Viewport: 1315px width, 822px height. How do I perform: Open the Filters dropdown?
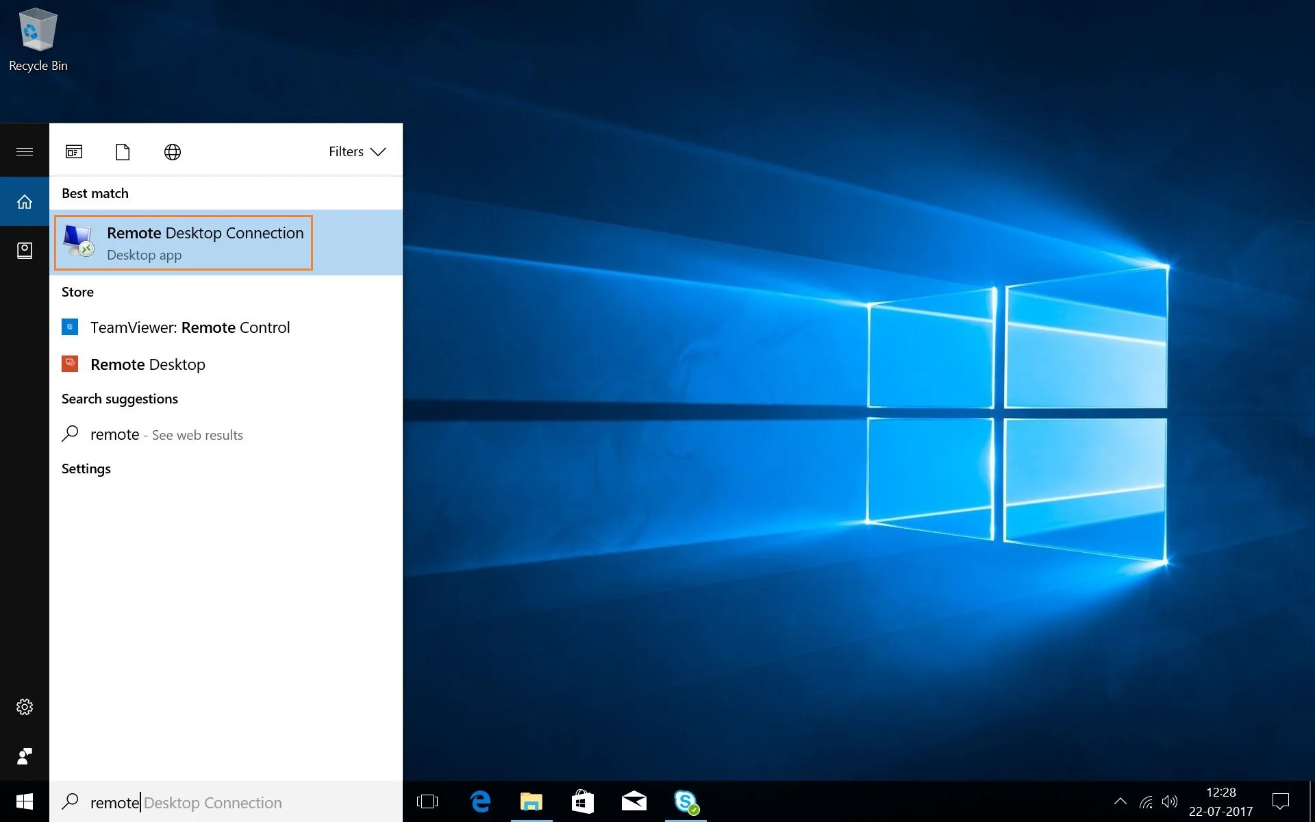click(356, 151)
